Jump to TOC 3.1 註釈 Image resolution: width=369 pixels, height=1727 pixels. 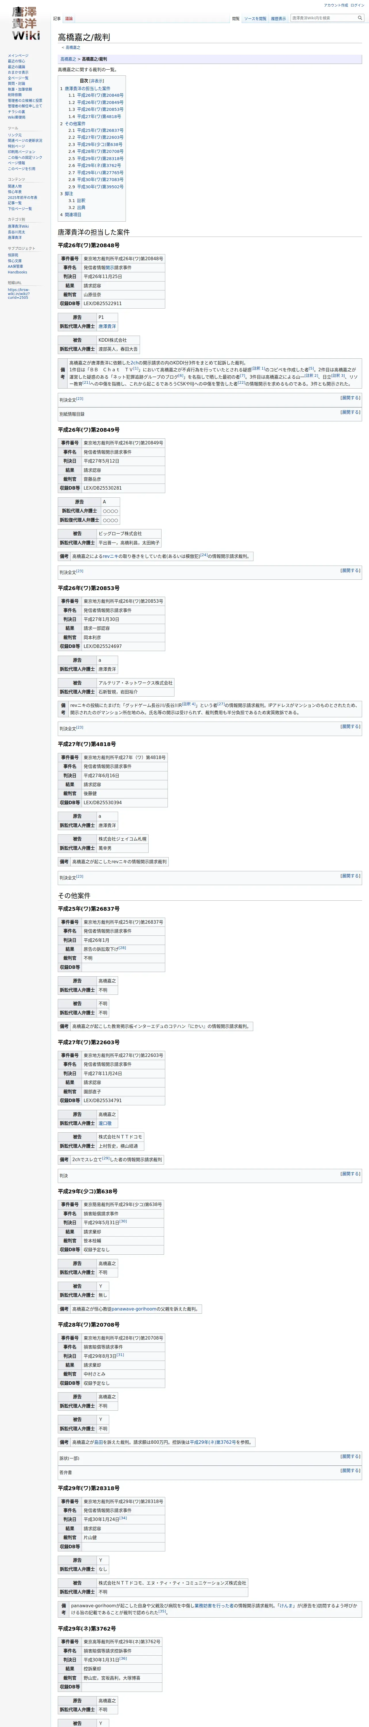[80, 200]
